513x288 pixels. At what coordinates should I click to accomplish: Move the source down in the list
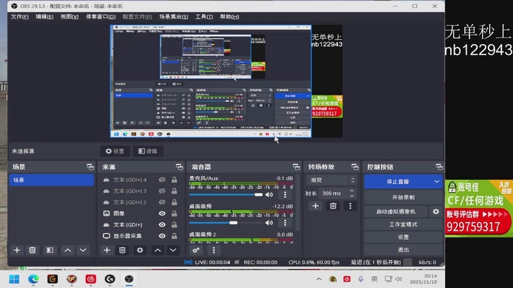173,250
